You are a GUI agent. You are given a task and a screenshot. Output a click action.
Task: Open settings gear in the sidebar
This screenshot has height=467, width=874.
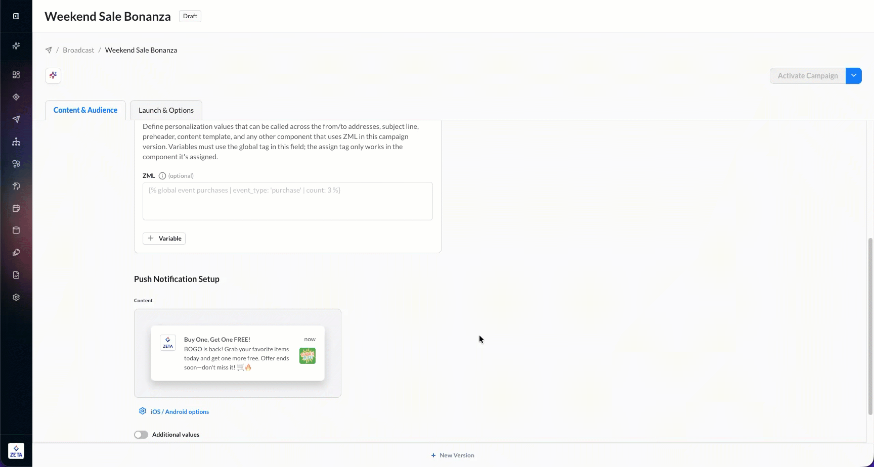[x=16, y=297]
